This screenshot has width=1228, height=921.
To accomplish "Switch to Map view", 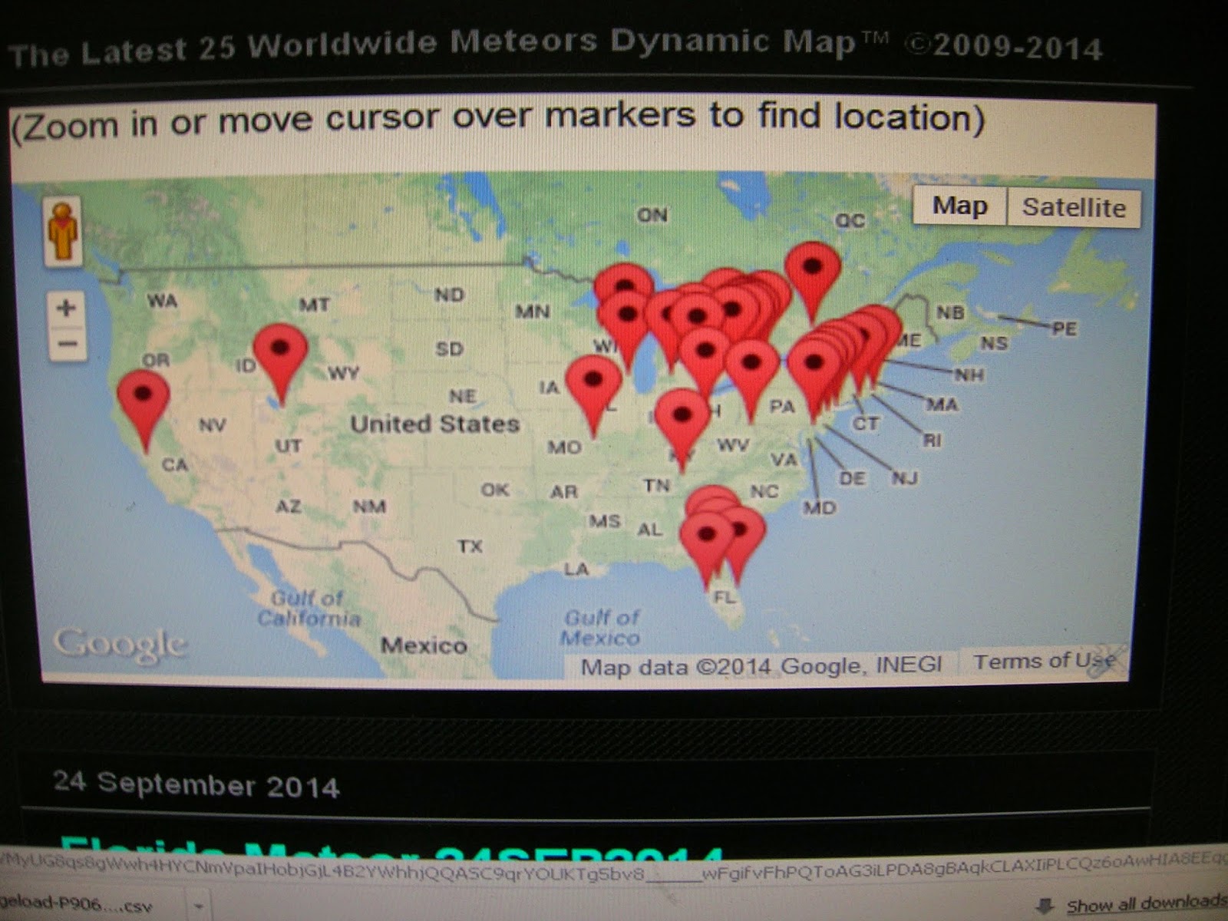I will (959, 206).
